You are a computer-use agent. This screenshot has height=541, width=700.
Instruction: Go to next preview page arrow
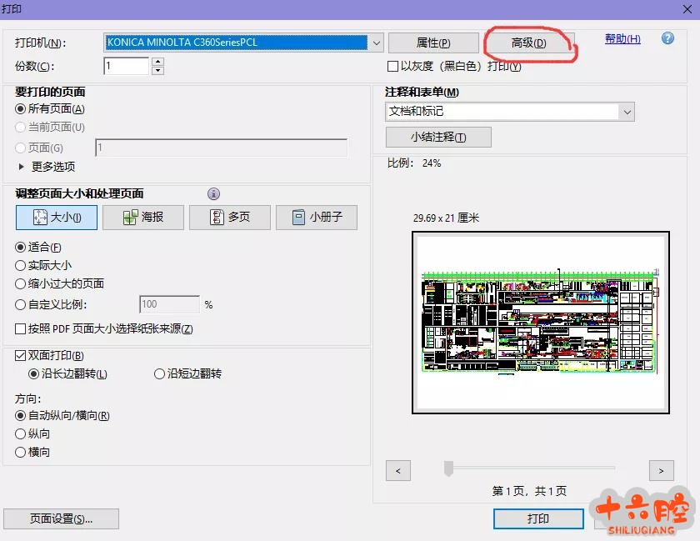pos(661,471)
